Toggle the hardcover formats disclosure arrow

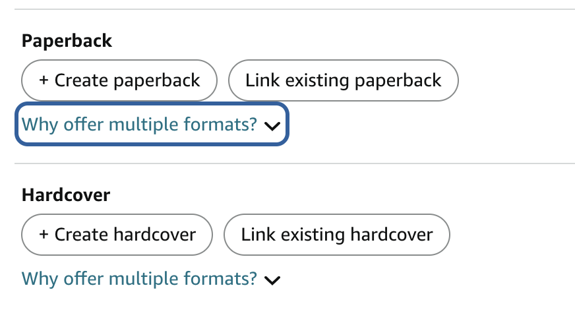point(272,280)
